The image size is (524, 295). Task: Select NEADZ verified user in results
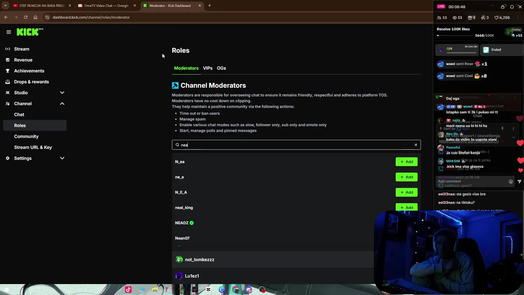(x=184, y=223)
